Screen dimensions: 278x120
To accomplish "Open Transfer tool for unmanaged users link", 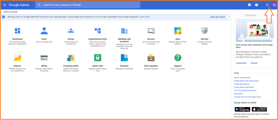I will point(247,97).
